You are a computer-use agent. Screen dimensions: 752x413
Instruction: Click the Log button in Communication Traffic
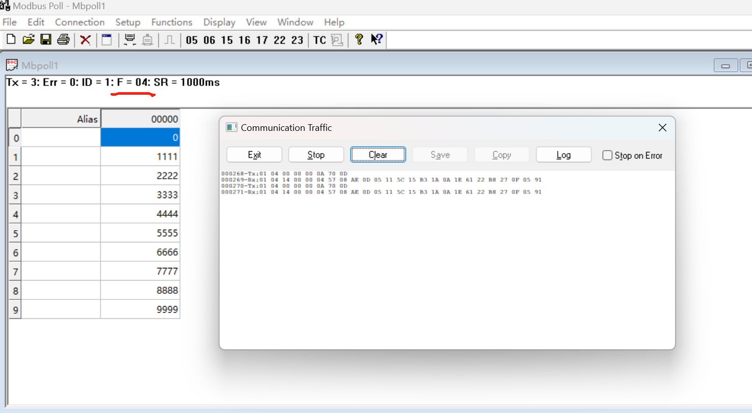coord(563,155)
